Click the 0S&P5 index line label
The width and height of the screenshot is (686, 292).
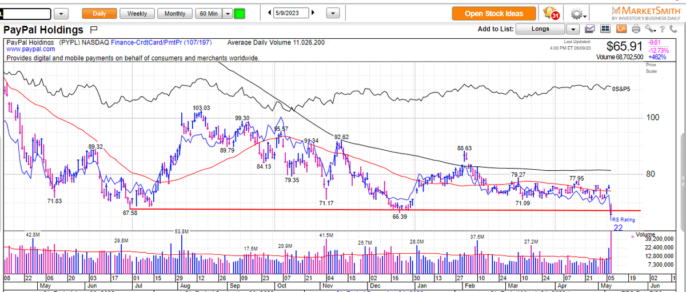coord(621,89)
